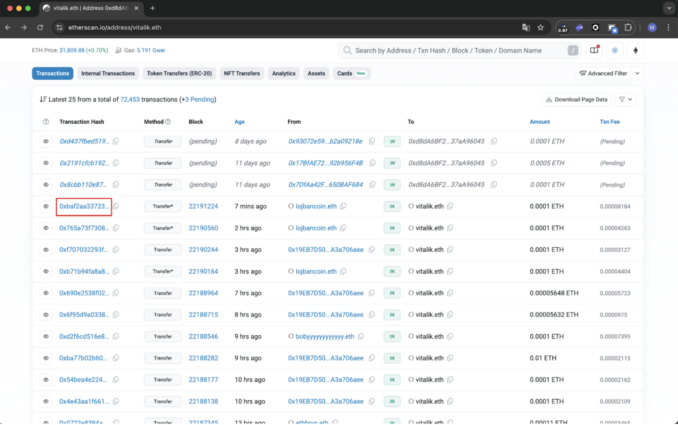678x425 pixels.
Task: Preview transaction 0xd437fbed519 with eye icon
Action: [46, 141]
